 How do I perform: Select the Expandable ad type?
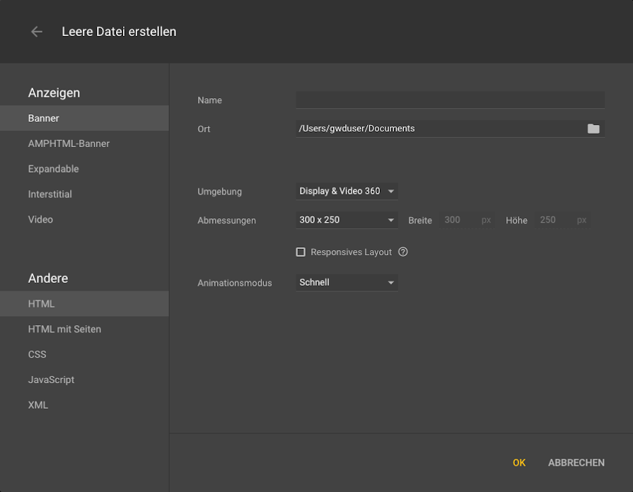click(84, 169)
